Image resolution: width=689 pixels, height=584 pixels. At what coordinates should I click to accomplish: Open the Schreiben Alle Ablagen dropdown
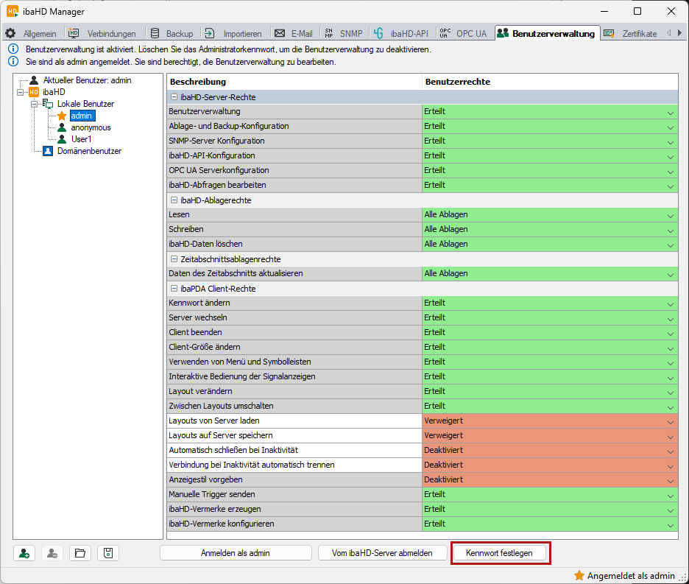pos(670,230)
